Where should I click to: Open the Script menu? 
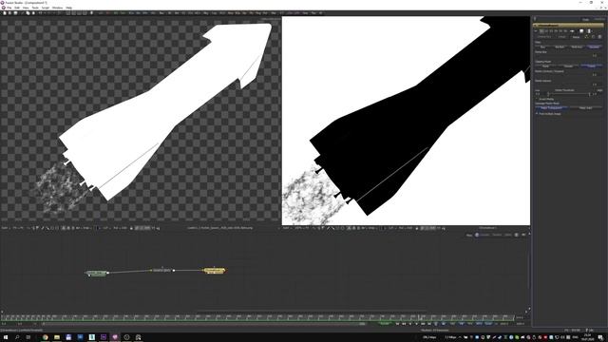pos(46,8)
